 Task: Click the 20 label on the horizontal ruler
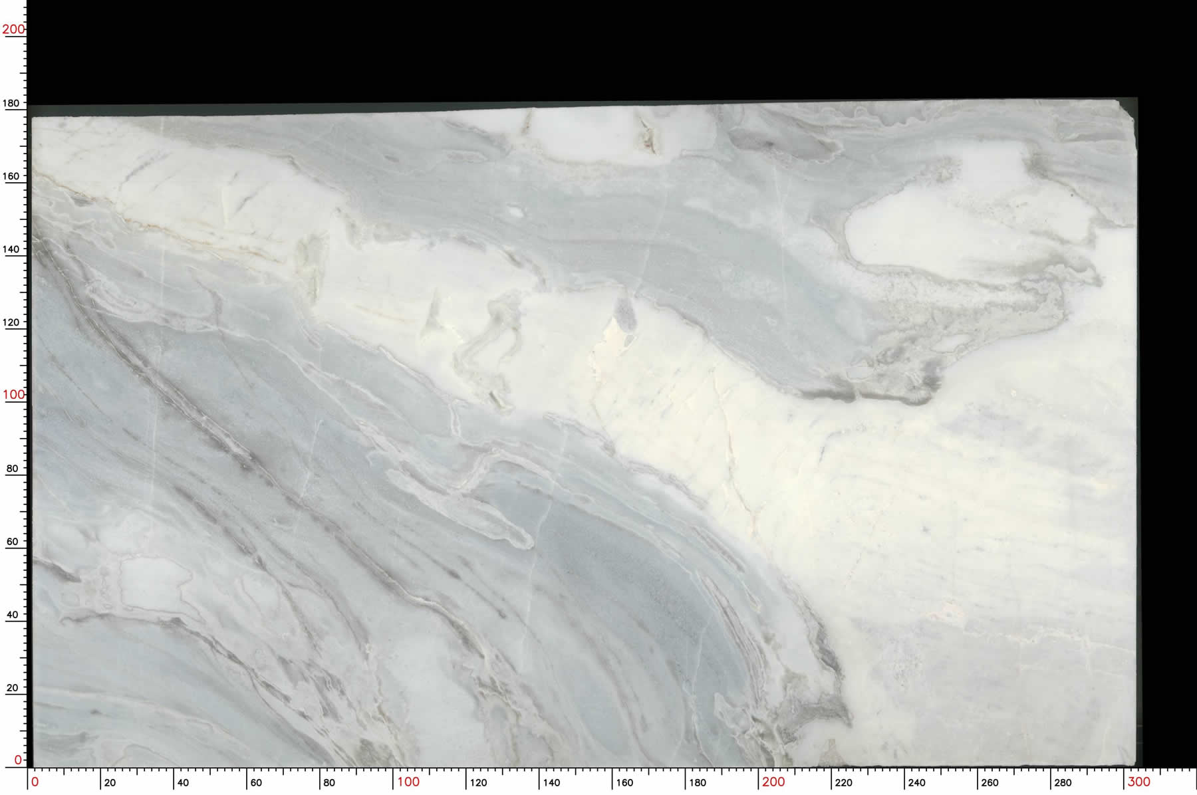pyautogui.click(x=110, y=783)
